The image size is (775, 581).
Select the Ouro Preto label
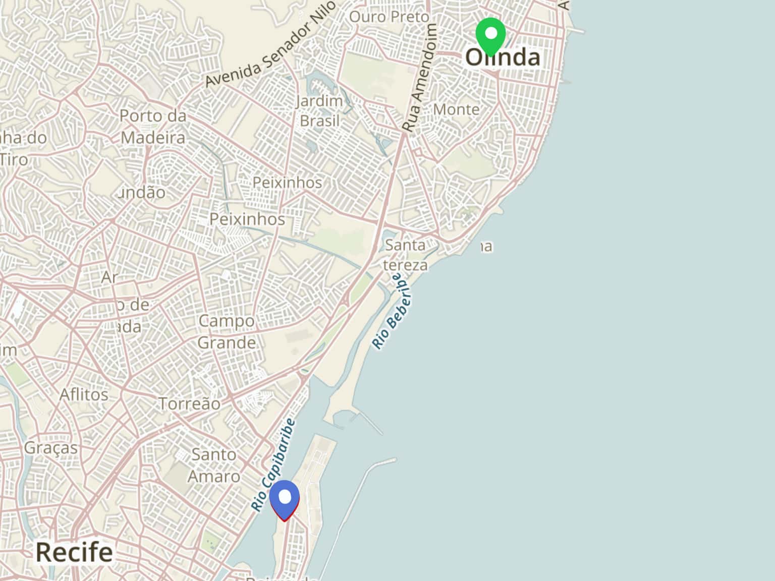(x=389, y=17)
